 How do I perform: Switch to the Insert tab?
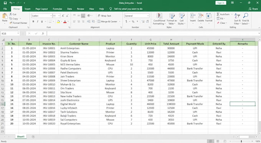(x=28, y=9)
